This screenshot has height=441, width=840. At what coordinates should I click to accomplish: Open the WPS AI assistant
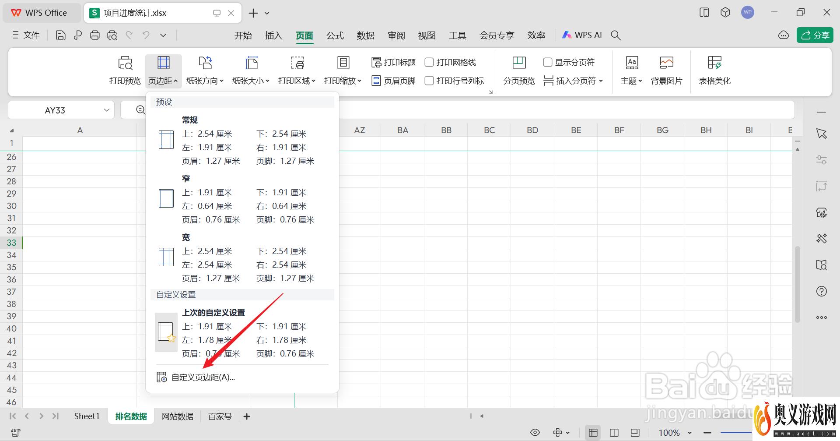coord(582,35)
